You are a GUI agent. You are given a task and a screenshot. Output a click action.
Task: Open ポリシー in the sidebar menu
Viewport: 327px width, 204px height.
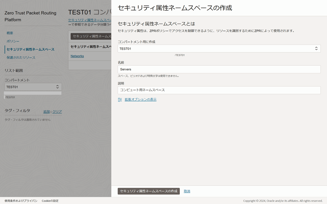13,41
